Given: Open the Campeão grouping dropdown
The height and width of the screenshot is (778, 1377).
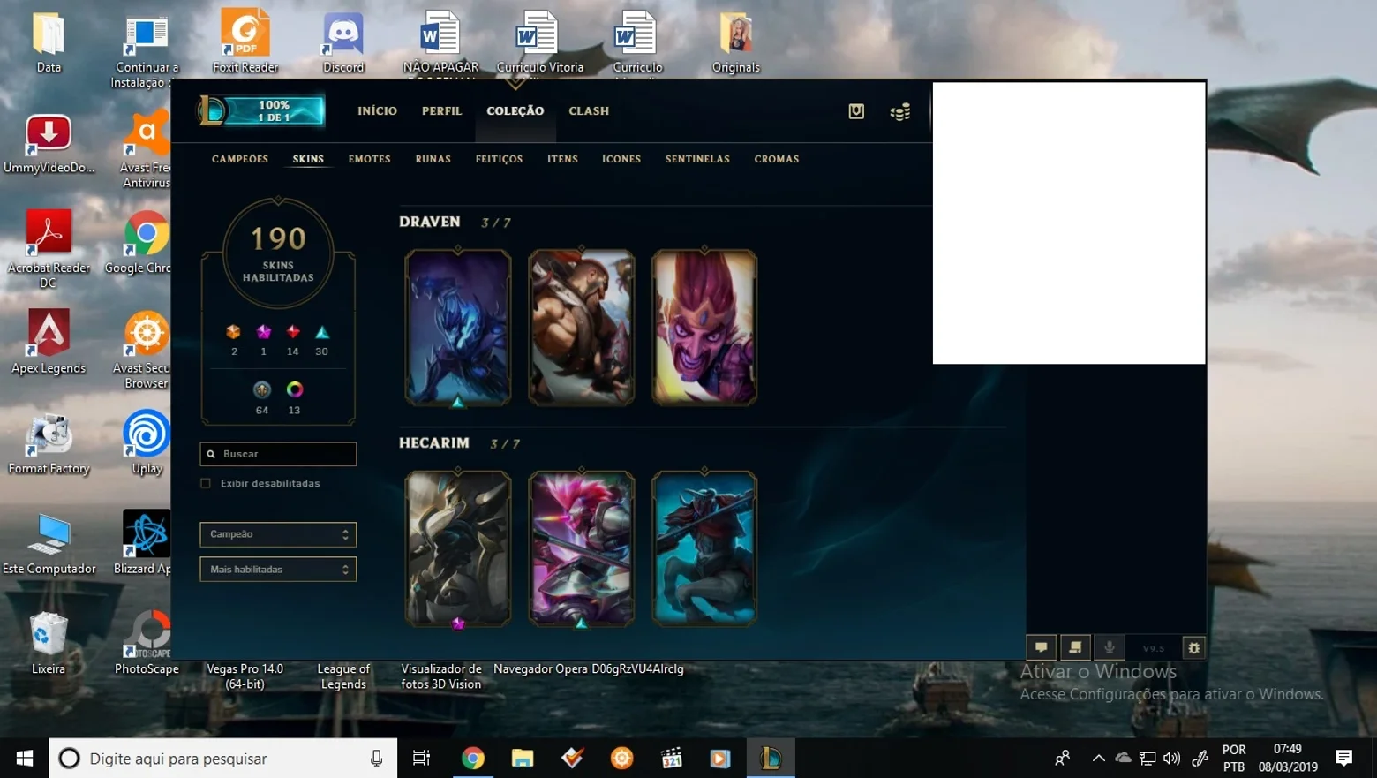Looking at the screenshot, I should [x=278, y=534].
